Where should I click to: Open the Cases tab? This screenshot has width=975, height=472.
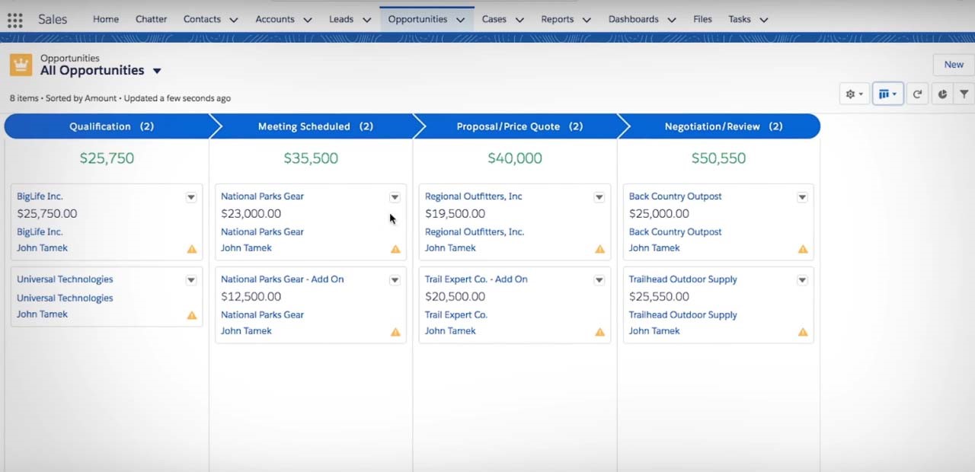pos(494,19)
